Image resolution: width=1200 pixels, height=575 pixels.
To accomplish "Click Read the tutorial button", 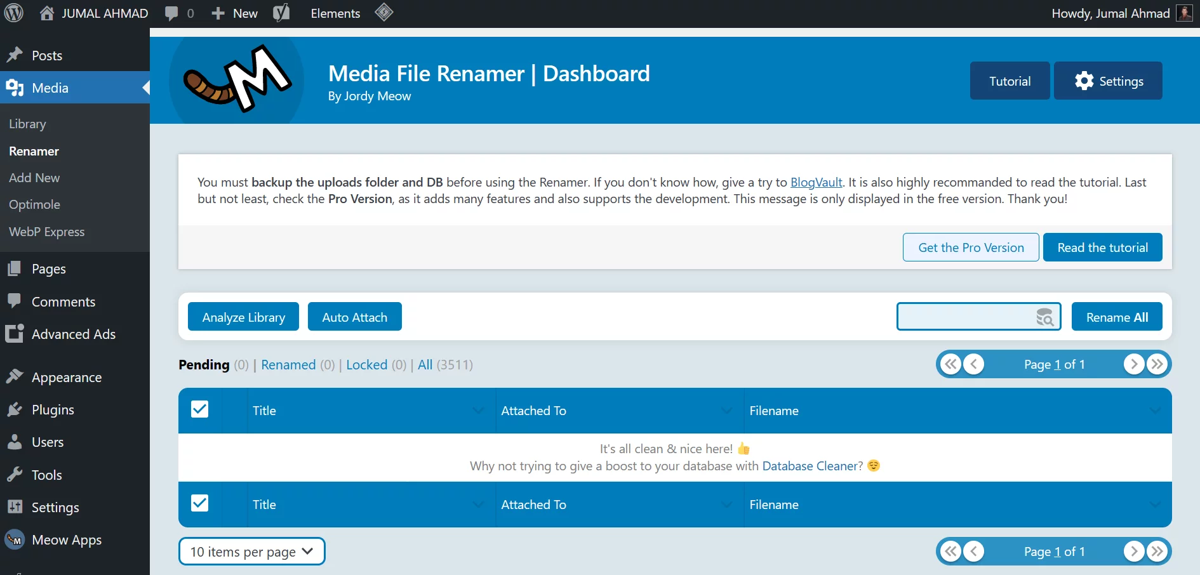I will pos(1103,248).
